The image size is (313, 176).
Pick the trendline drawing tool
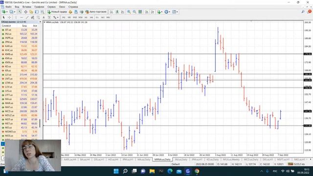(x=27, y=18)
